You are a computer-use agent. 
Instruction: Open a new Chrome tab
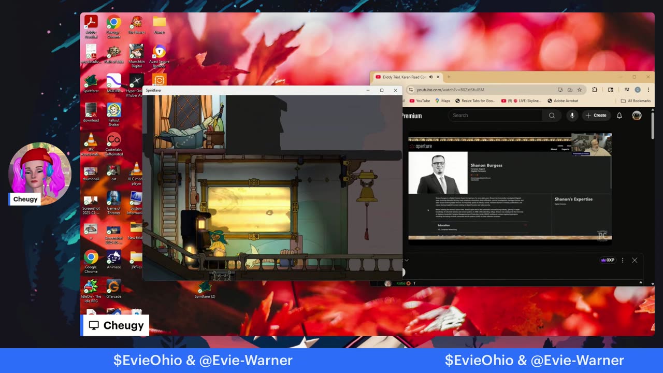449,77
